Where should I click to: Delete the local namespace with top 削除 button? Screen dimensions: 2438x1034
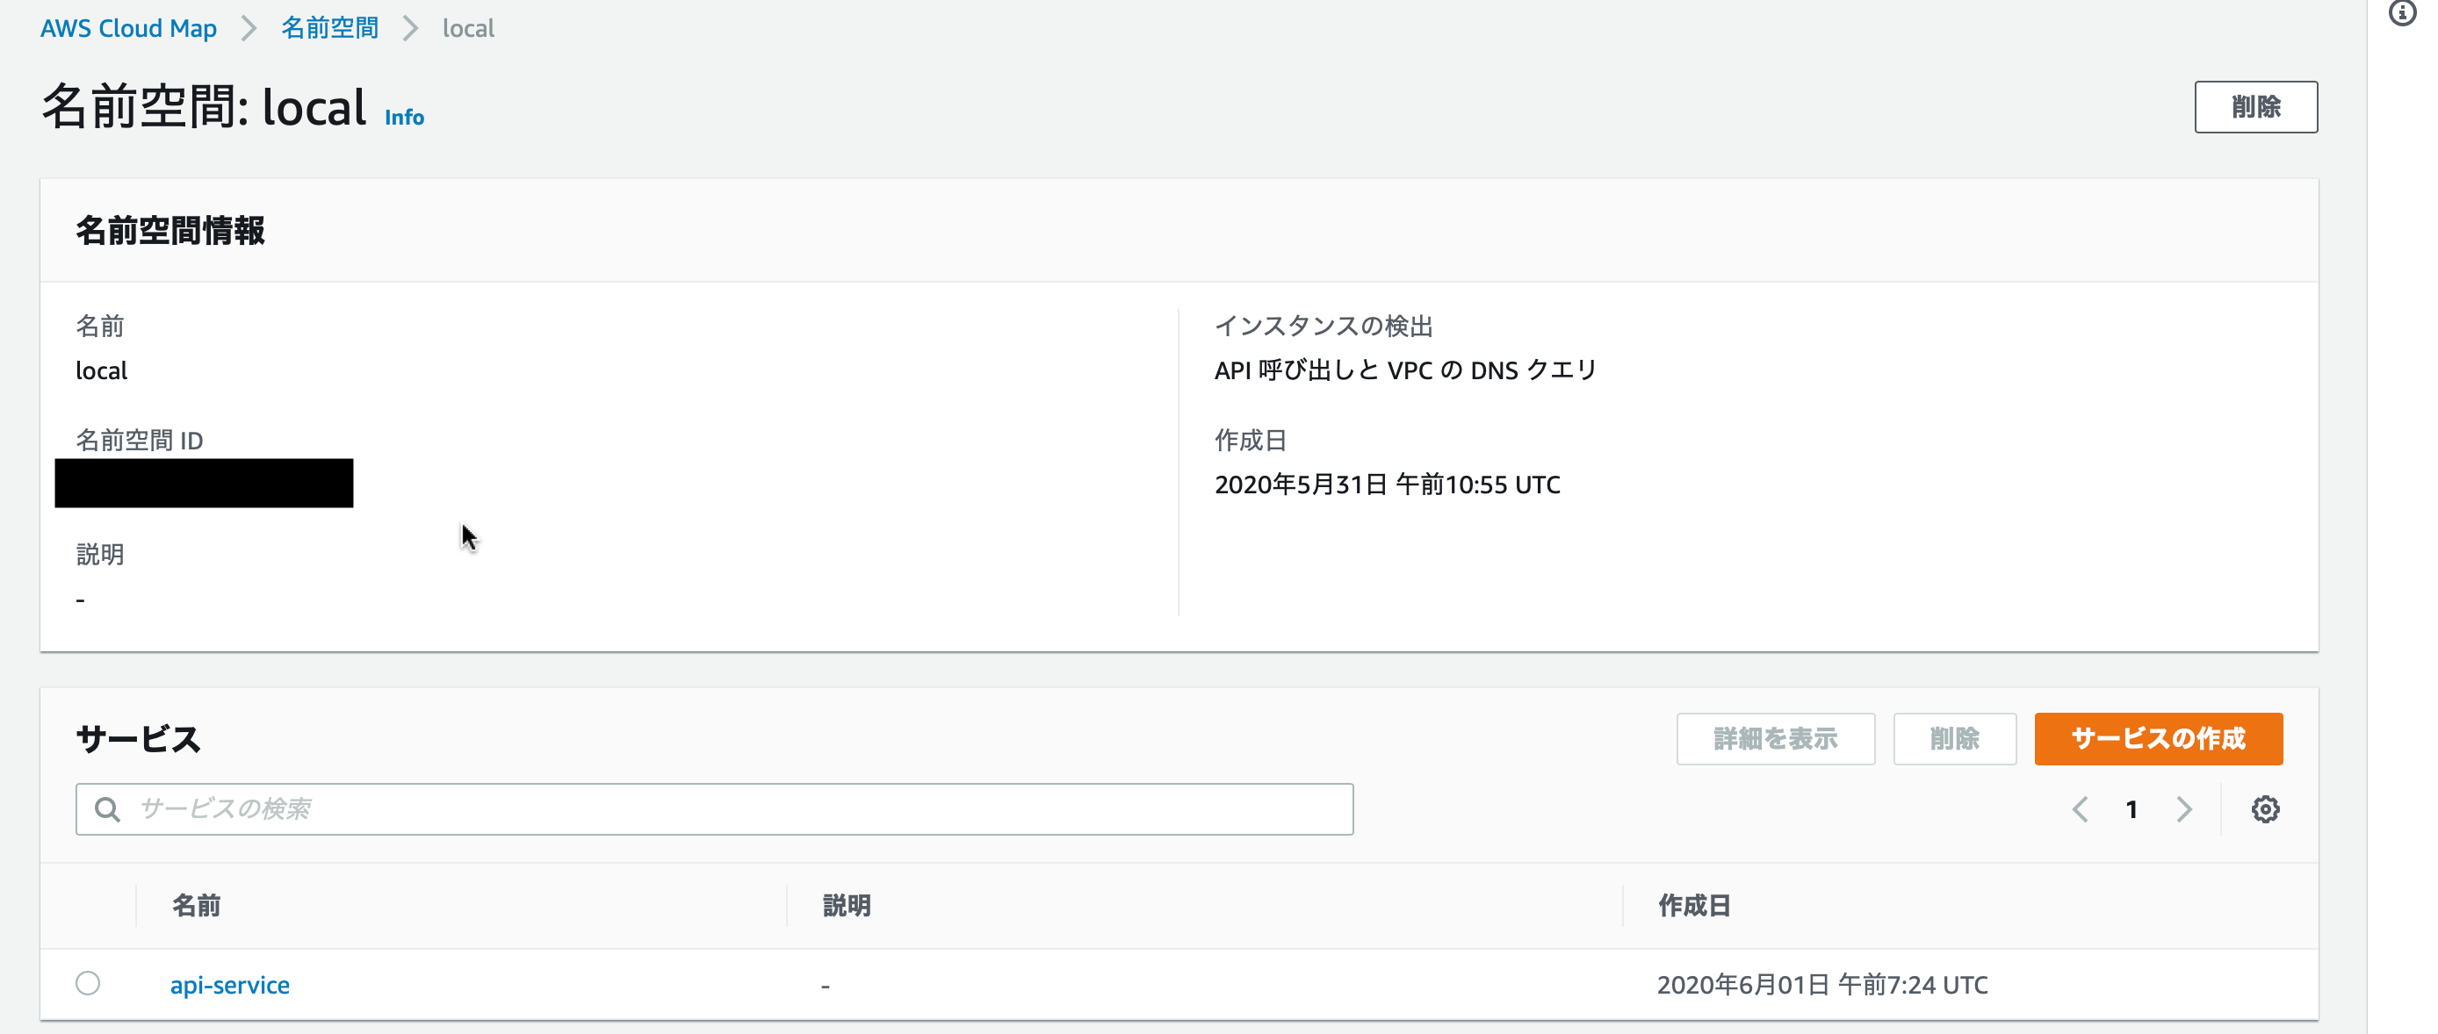tap(2256, 107)
